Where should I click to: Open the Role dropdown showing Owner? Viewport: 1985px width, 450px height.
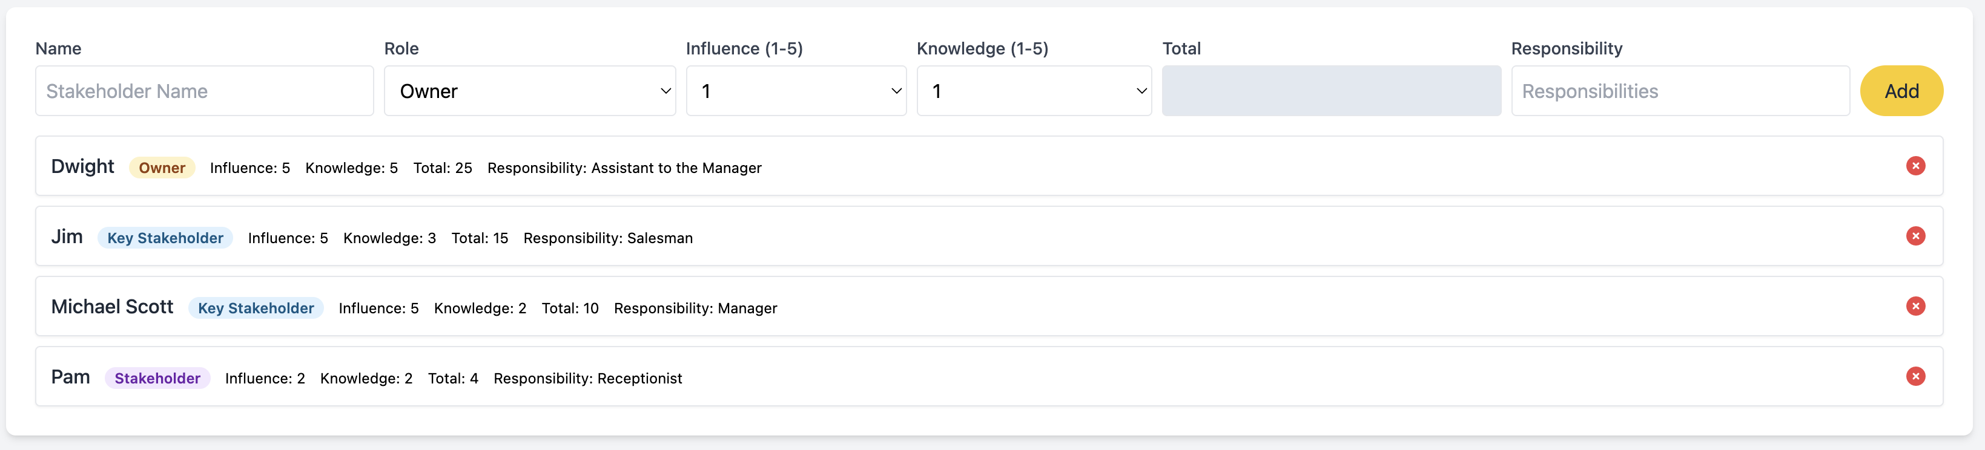529,91
